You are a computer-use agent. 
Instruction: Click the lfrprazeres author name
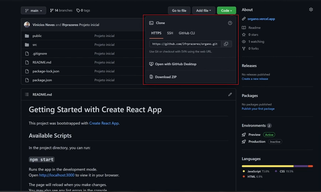click(x=70, y=25)
